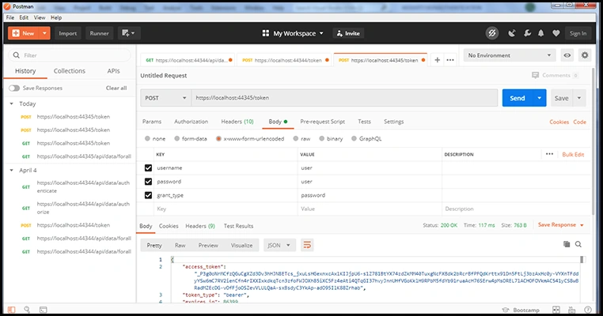Open the POST method dropdown
The image size is (603, 316).
coord(165,98)
